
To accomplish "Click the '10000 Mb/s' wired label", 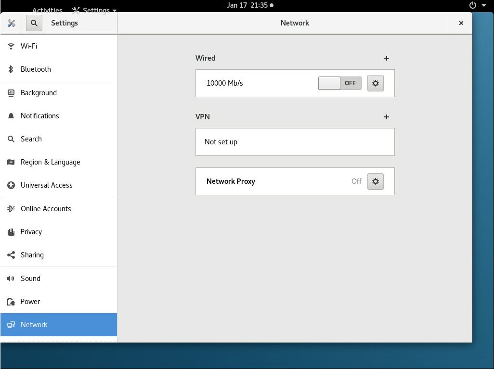I will (x=225, y=83).
